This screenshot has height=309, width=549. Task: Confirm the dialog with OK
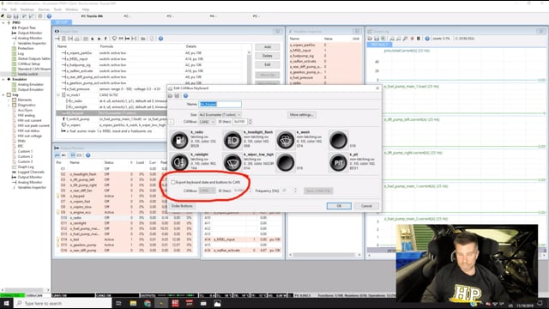coord(339,206)
